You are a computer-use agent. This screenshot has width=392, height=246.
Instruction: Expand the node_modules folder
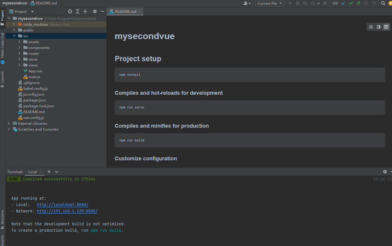[14, 24]
